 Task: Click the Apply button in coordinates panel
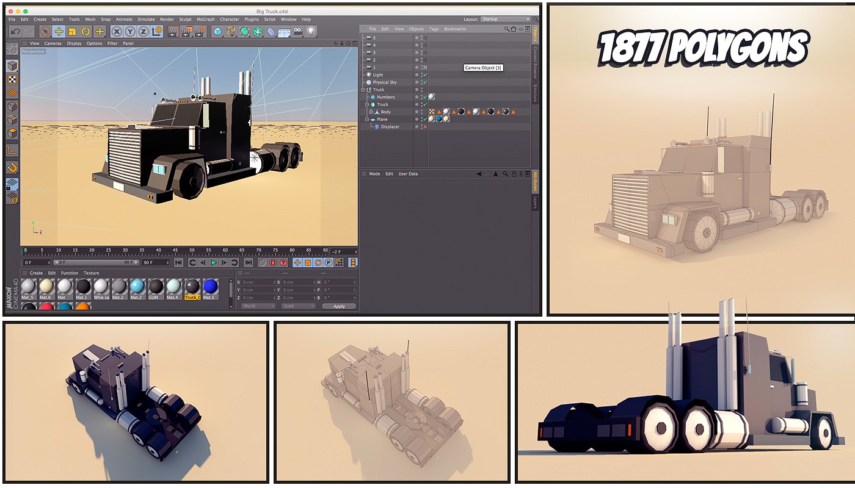(339, 306)
